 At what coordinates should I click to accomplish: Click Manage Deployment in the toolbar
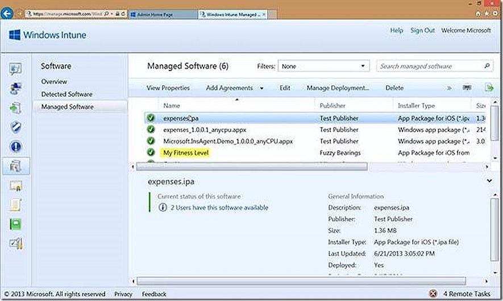338,88
